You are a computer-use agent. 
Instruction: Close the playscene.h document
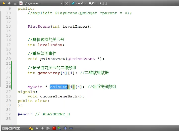pos(66,3)
